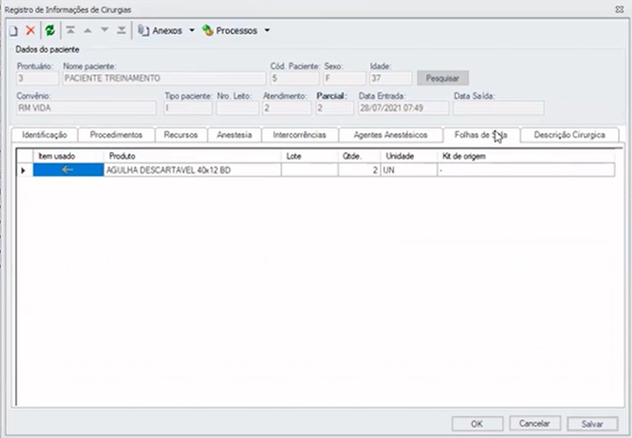Click the Kit de origem column header

click(526, 156)
